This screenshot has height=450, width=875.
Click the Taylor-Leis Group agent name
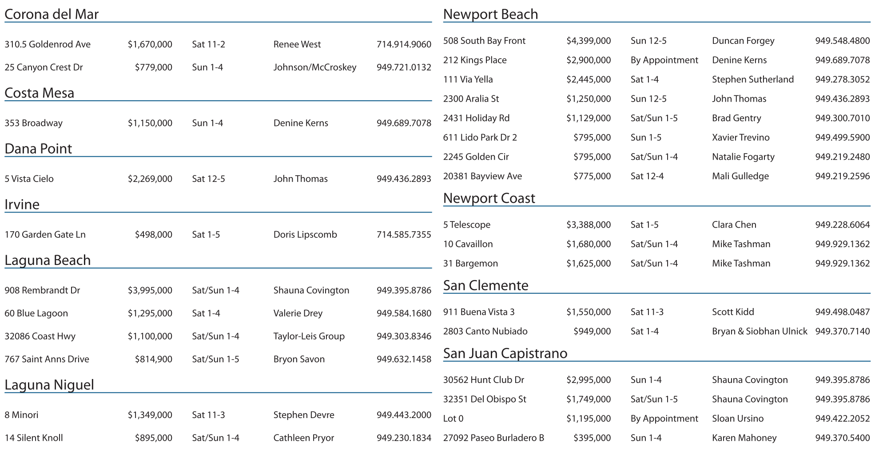[x=309, y=336]
